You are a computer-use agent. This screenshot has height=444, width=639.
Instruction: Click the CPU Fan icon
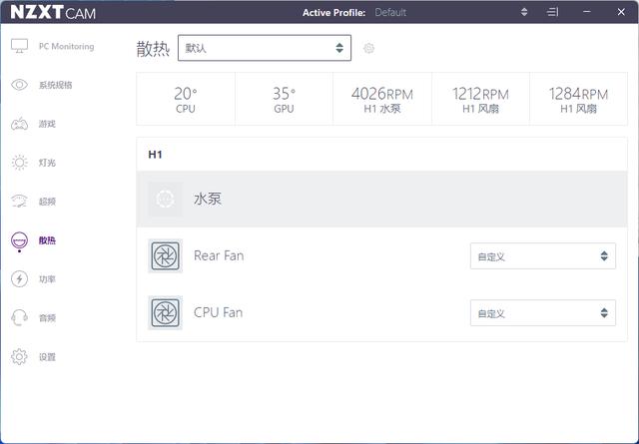[x=165, y=312]
